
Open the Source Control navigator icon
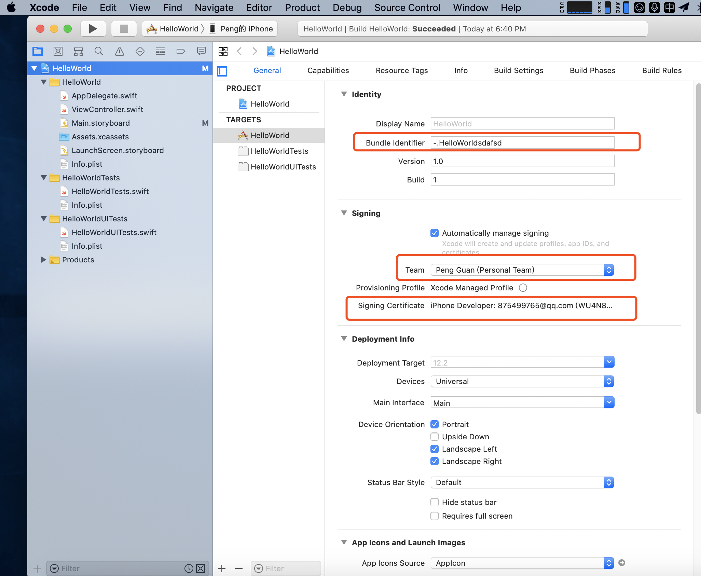(58, 51)
